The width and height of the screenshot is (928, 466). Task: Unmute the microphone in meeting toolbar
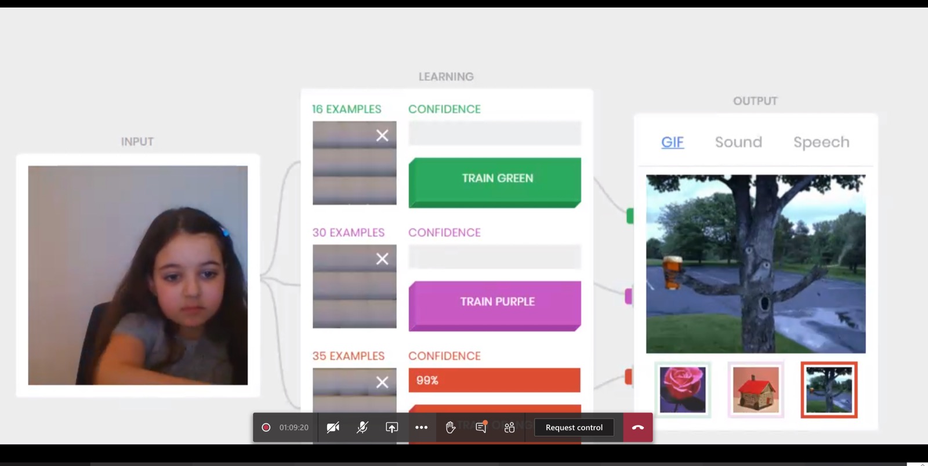pyautogui.click(x=362, y=428)
